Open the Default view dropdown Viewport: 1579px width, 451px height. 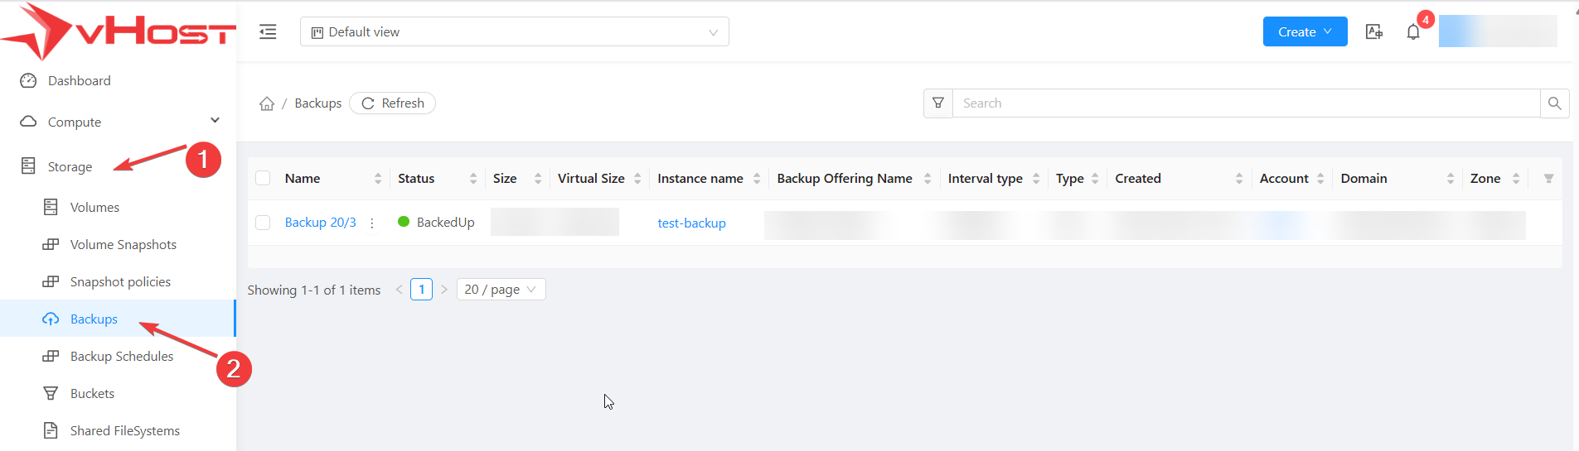tap(514, 31)
